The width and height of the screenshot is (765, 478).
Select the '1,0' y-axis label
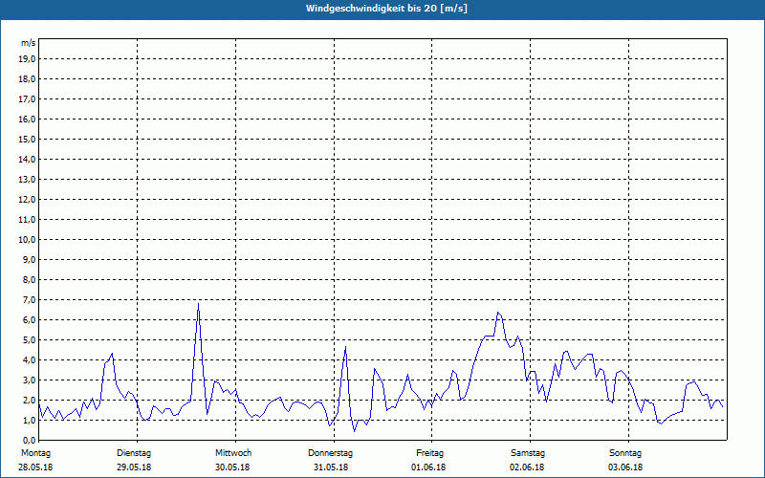pyautogui.click(x=29, y=420)
